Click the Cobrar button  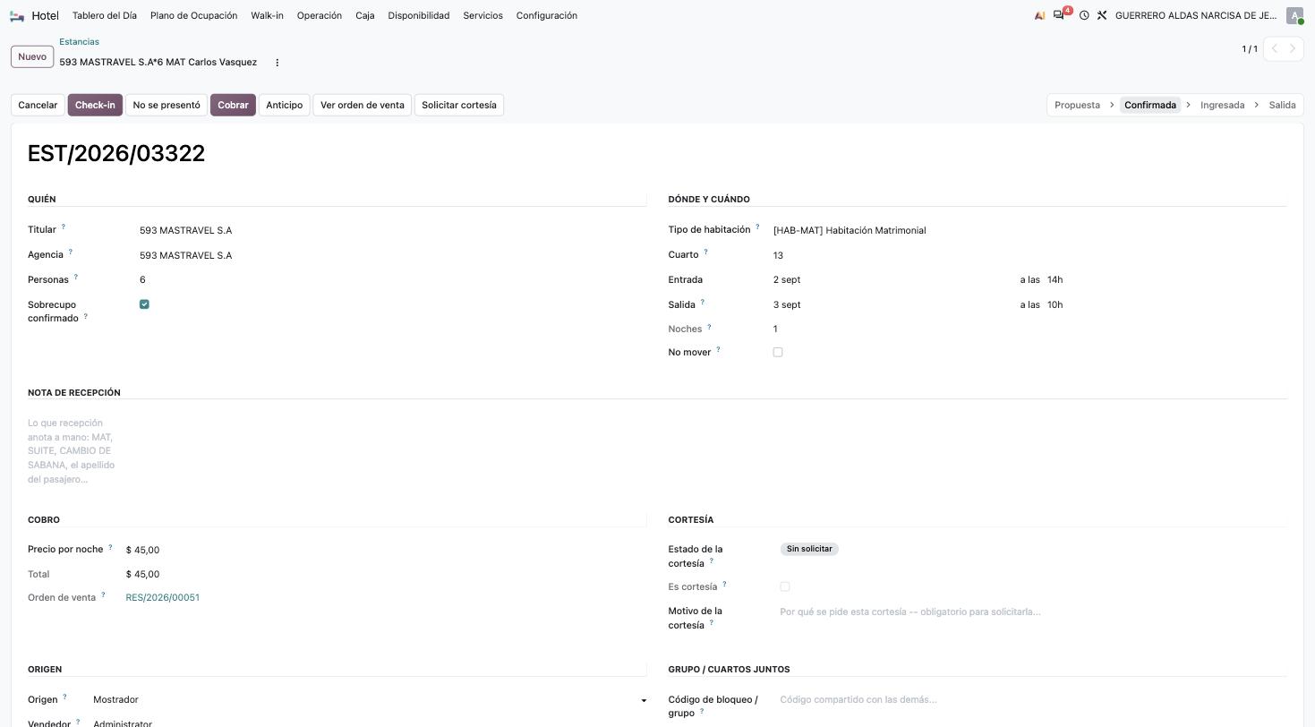233,105
